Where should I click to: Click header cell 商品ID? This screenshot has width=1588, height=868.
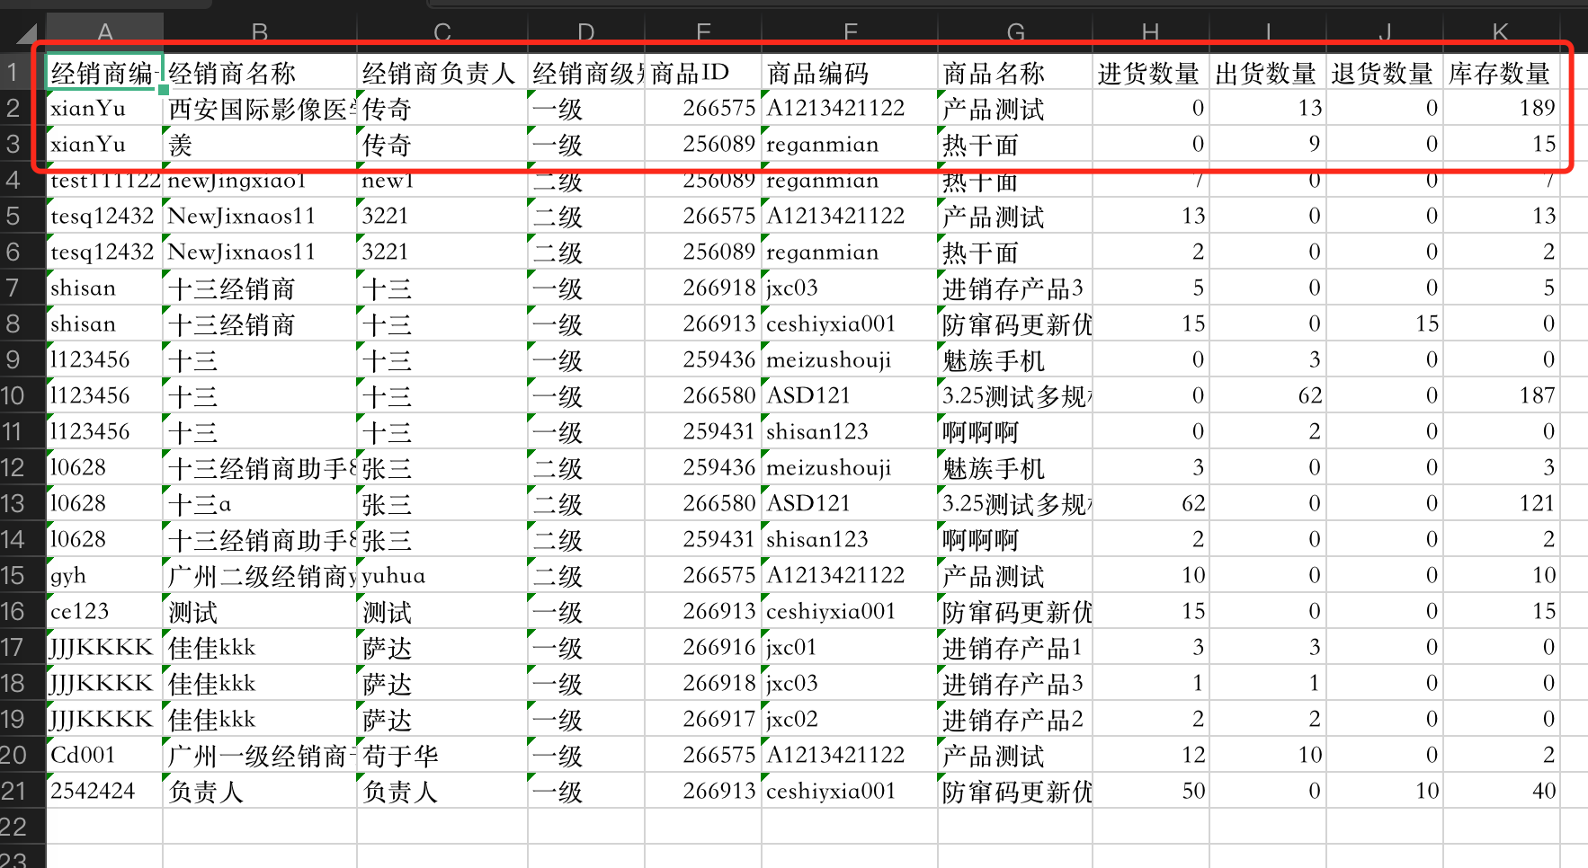[703, 72]
